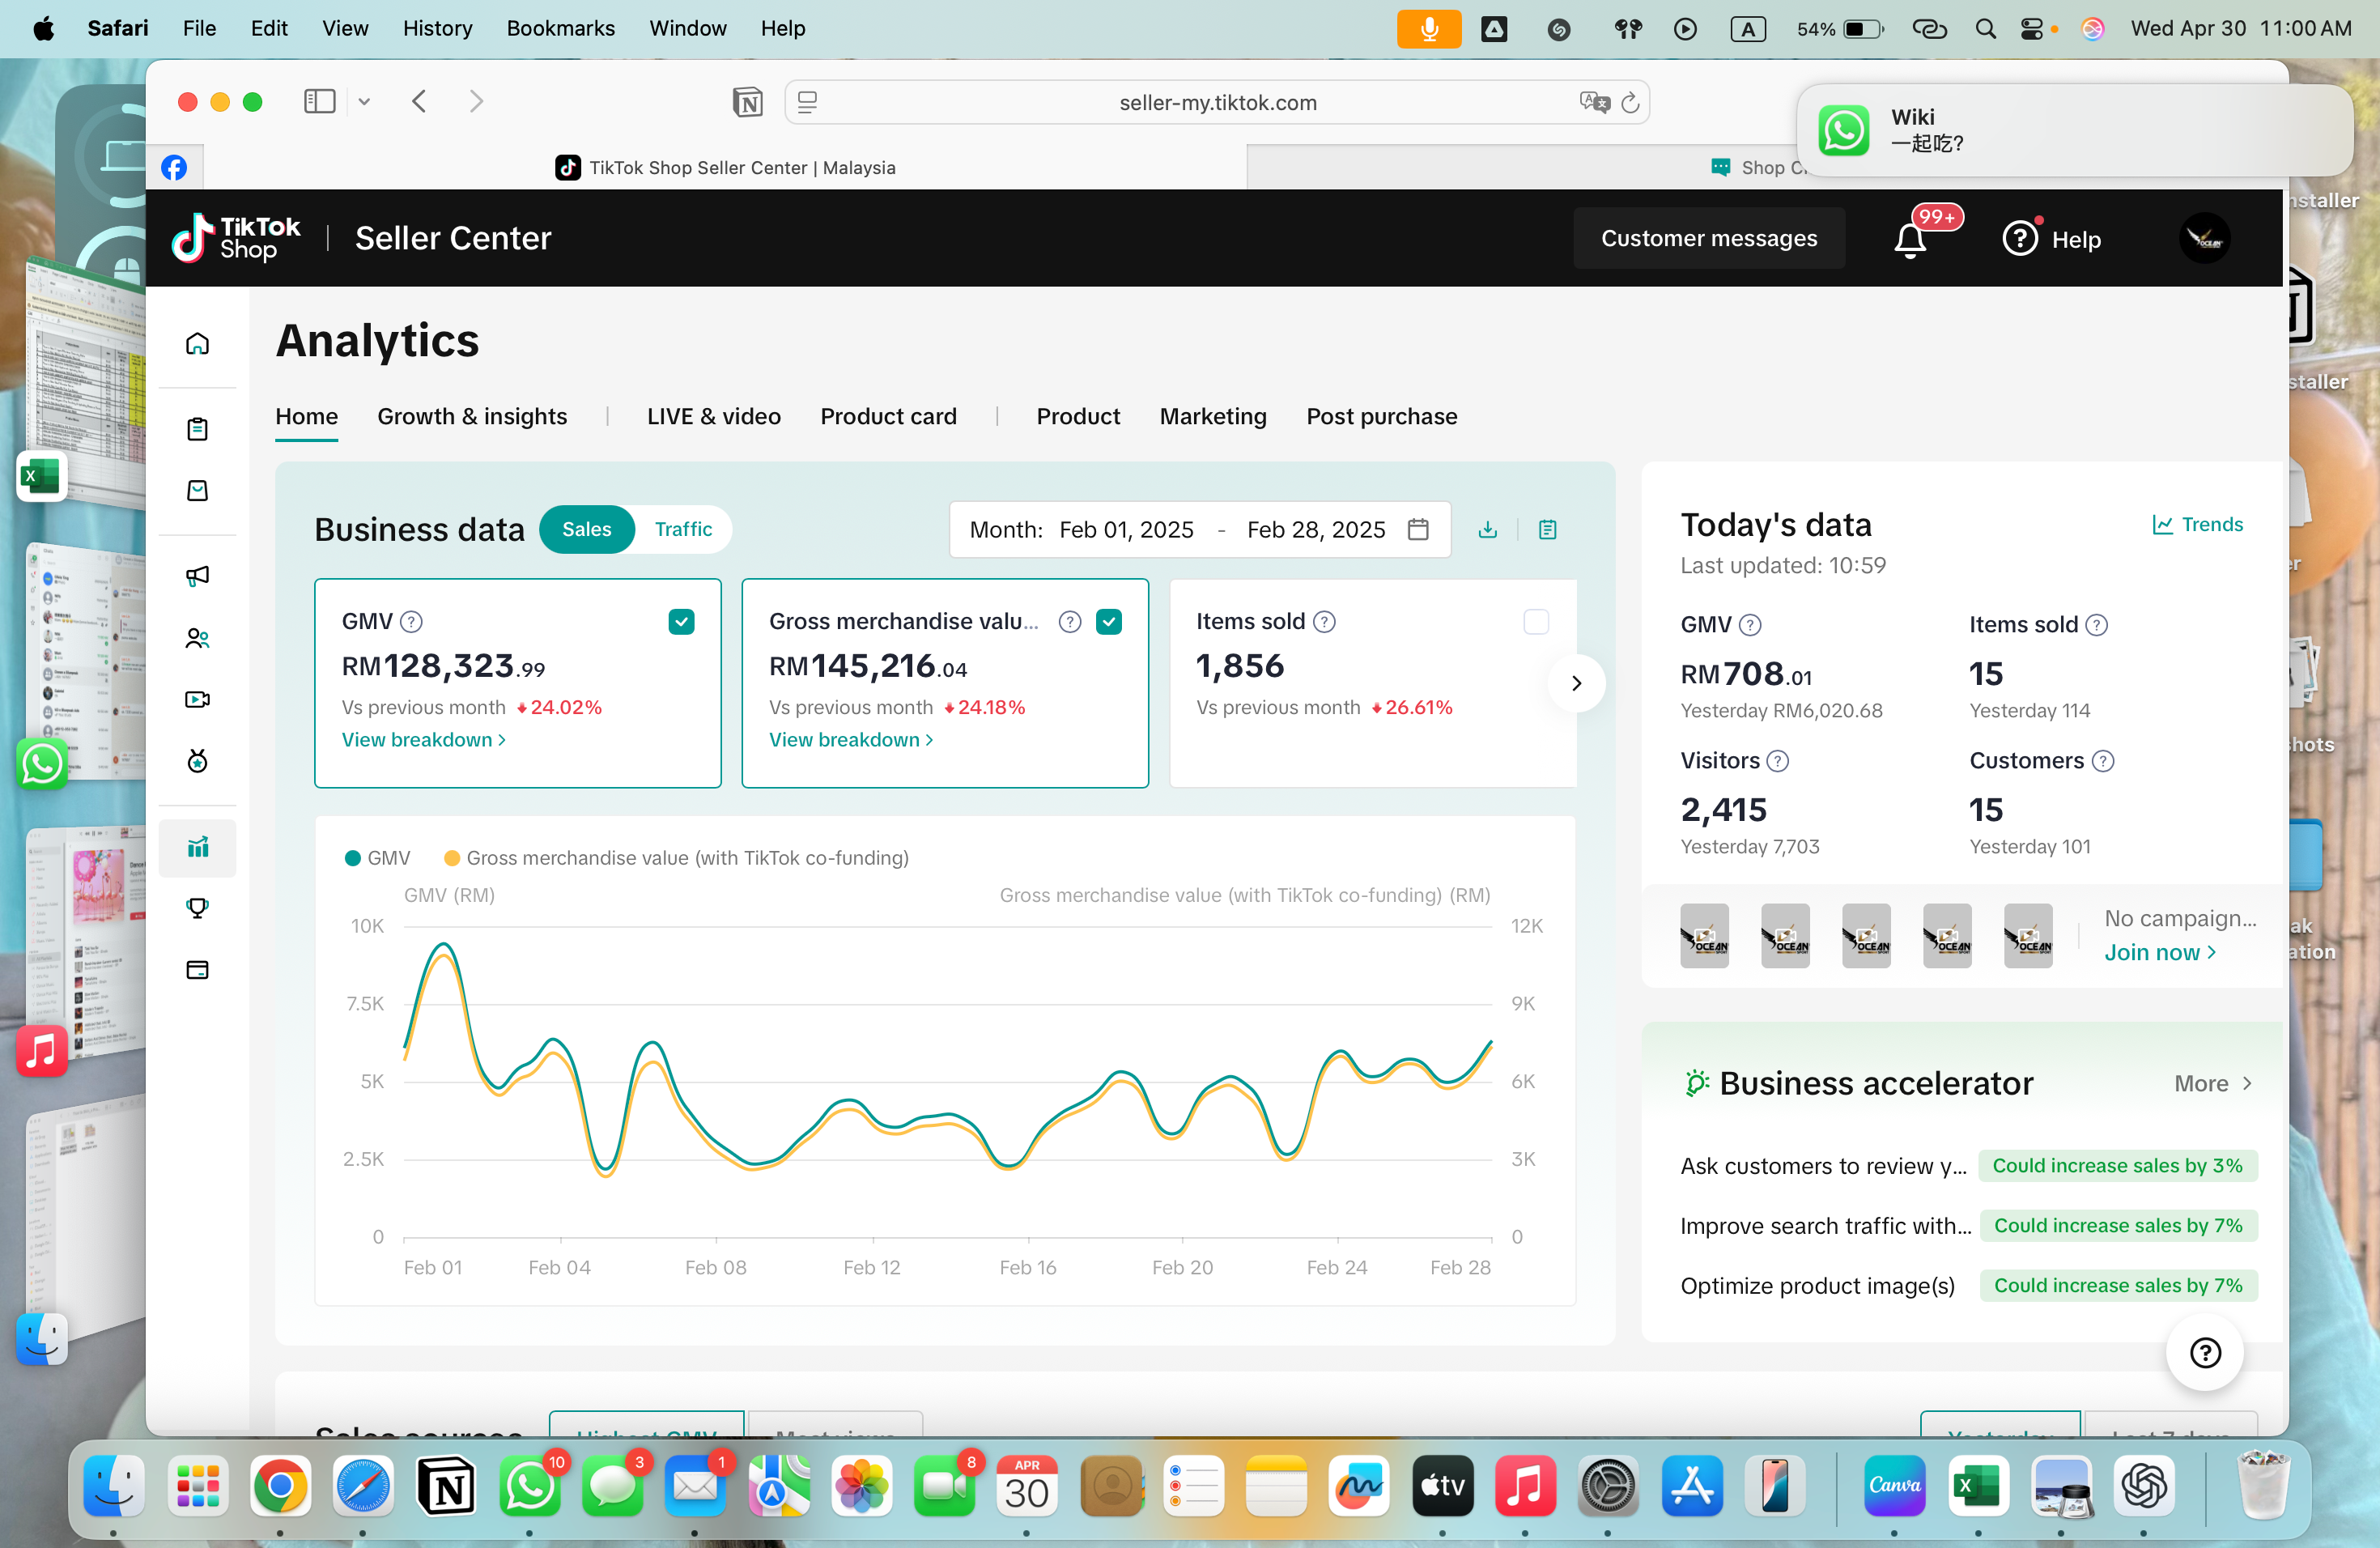Open the Orders clipboard icon in the sidebar
The width and height of the screenshot is (2380, 1548).
tap(197, 429)
